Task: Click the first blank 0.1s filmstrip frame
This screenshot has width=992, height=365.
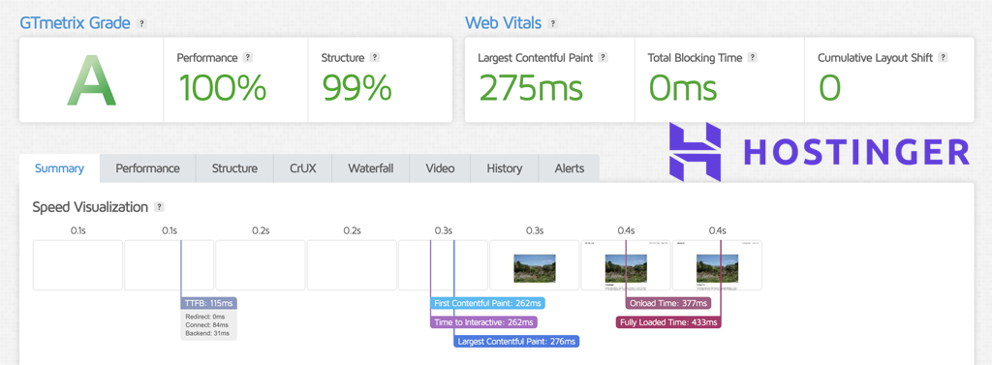Action: click(x=77, y=265)
